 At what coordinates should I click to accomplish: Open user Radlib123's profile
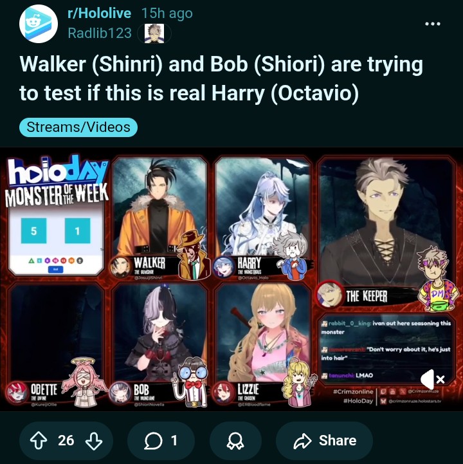[100, 33]
